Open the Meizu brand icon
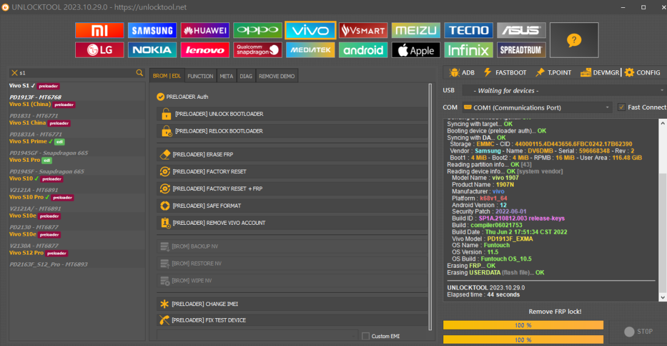This screenshot has width=667, height=346. point(416,30)
